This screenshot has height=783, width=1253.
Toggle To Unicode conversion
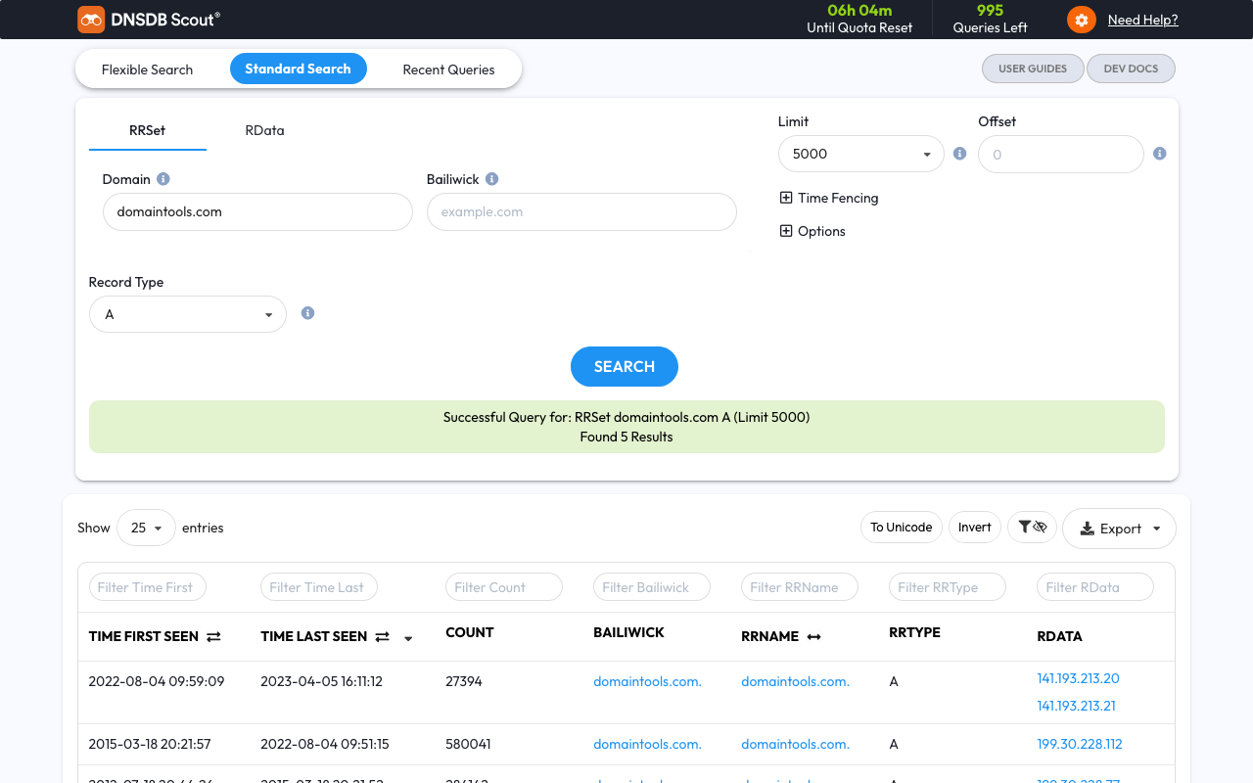[901, 528]
